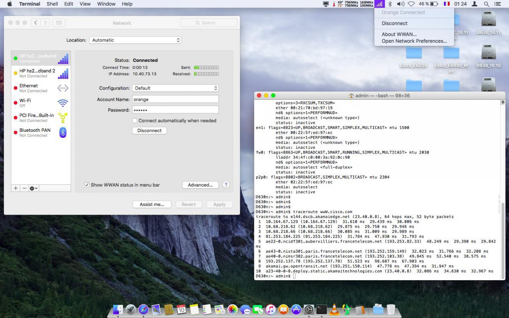The width and height of the screenshot is (509, 318).
Task: Open Terminal from the Dock
Action: click(x=322, y=309)
